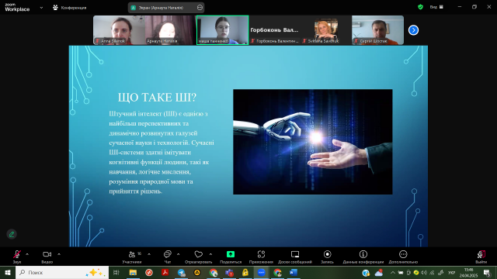Open Microsoft Word from the taskbar
This screenshot has height=279, width=497.
click(294, 272)
